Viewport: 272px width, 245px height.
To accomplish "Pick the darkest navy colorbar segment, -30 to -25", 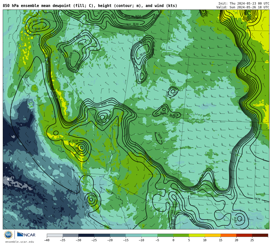I will coord(86,235).
